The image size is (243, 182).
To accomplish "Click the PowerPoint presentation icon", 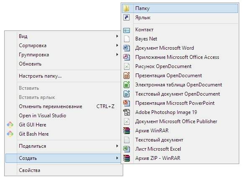I will pos(127,103).
